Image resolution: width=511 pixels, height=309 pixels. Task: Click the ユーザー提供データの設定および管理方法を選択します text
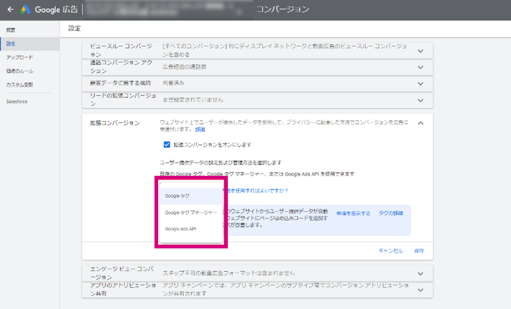(x=221, y=163)
